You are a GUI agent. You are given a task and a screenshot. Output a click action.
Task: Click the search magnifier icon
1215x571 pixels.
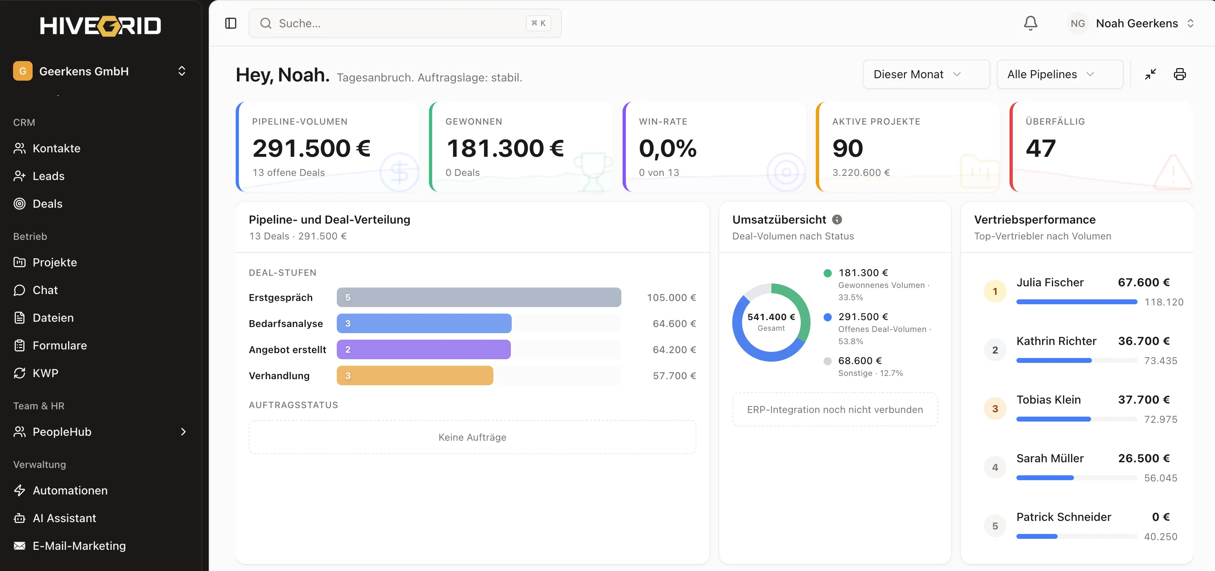pyautogui.click(x=265, y=23)
